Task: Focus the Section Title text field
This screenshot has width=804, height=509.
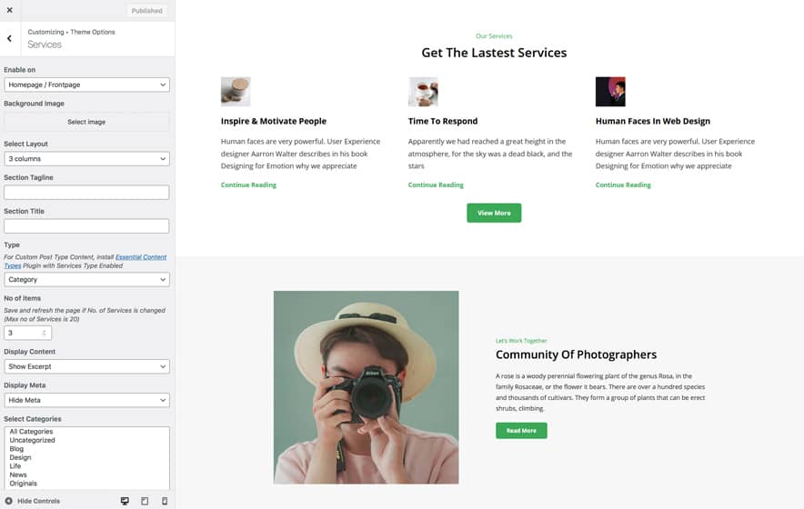Action: (86, 226)
